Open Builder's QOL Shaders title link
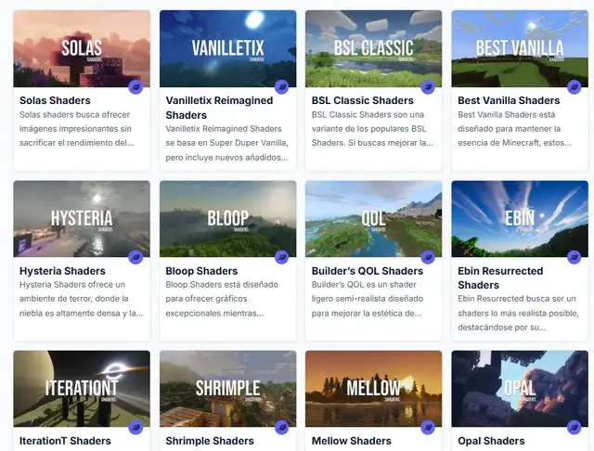The height and width of the screenshot is (451, 594). tap(368, 271)
